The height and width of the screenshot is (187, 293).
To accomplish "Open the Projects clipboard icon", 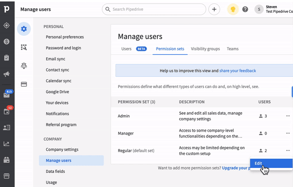I will (x=6, y=58).
